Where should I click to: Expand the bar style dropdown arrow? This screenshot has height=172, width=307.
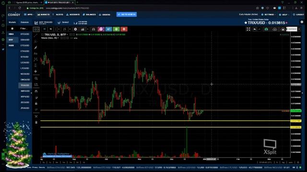[x=70, y=29]
